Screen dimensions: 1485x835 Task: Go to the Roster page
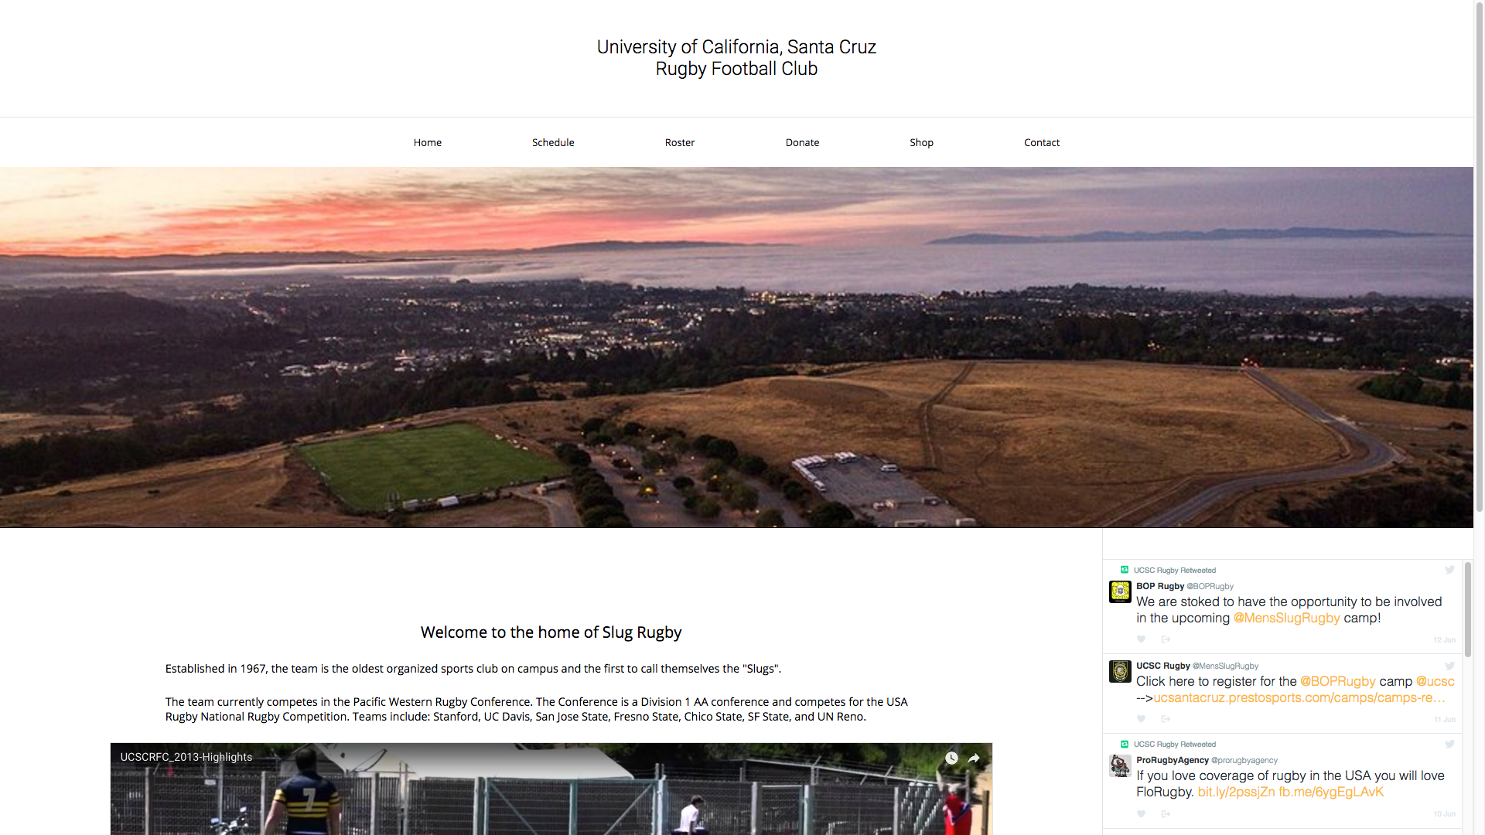680,142
